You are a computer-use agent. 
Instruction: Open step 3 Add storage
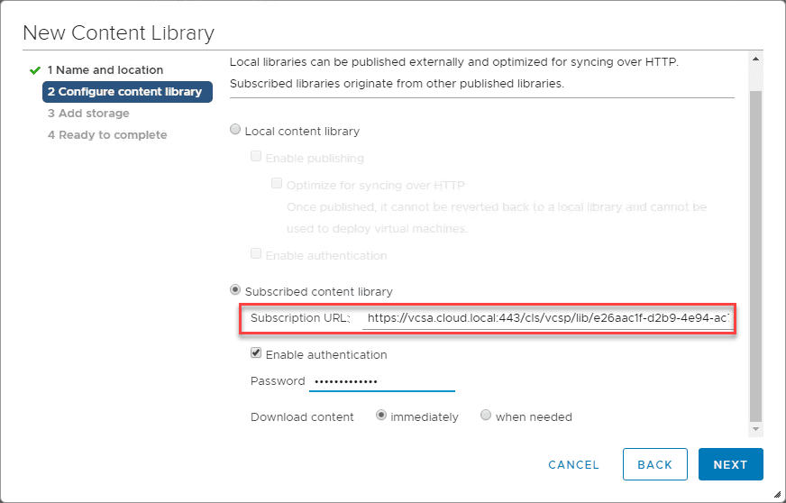(88, 114)
